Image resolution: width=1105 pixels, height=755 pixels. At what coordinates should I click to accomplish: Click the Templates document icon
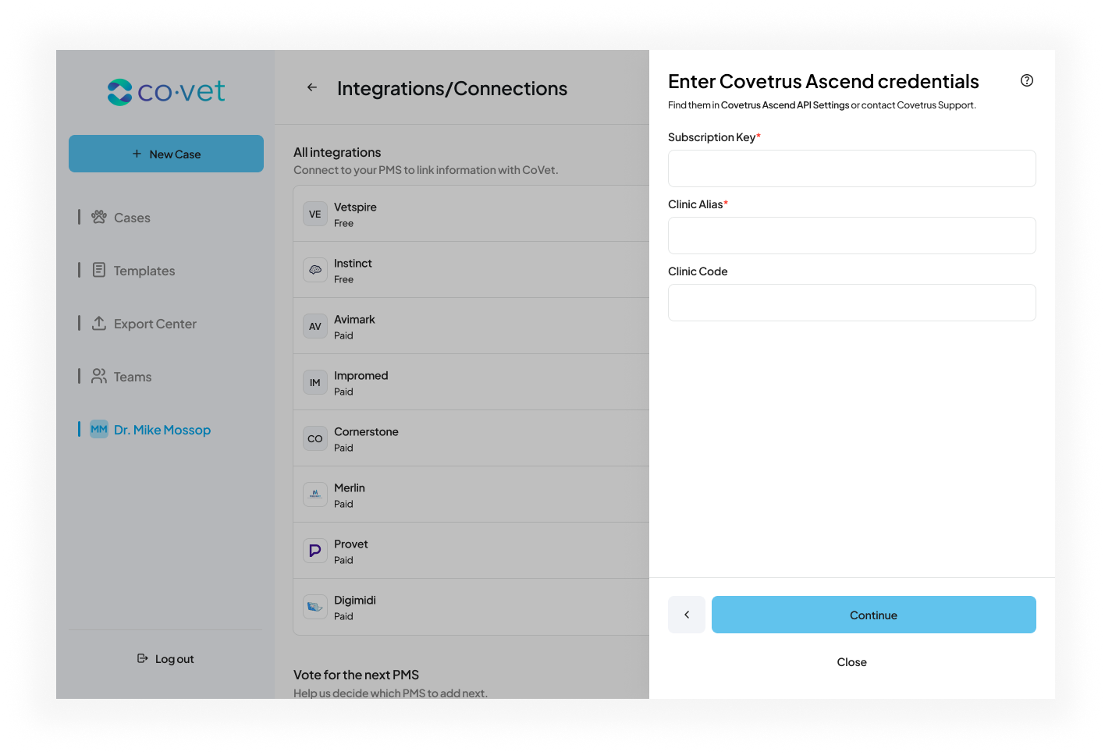(x=99, y=270)
